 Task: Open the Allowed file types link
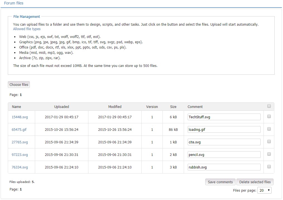pos(27,29)
